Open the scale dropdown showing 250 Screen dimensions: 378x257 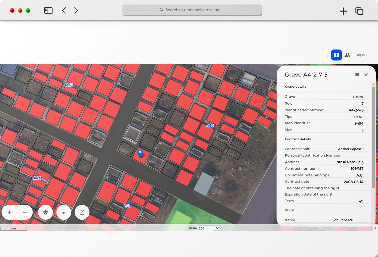(209, 228)
